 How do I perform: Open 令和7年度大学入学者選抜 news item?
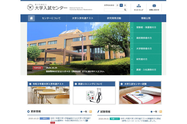(x=70, y=119)
